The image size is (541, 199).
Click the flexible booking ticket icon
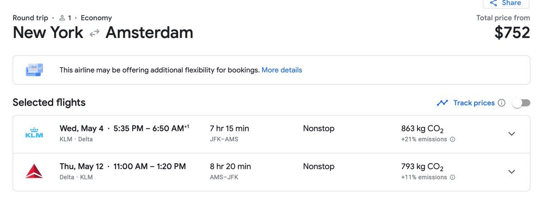pos(34,70)
